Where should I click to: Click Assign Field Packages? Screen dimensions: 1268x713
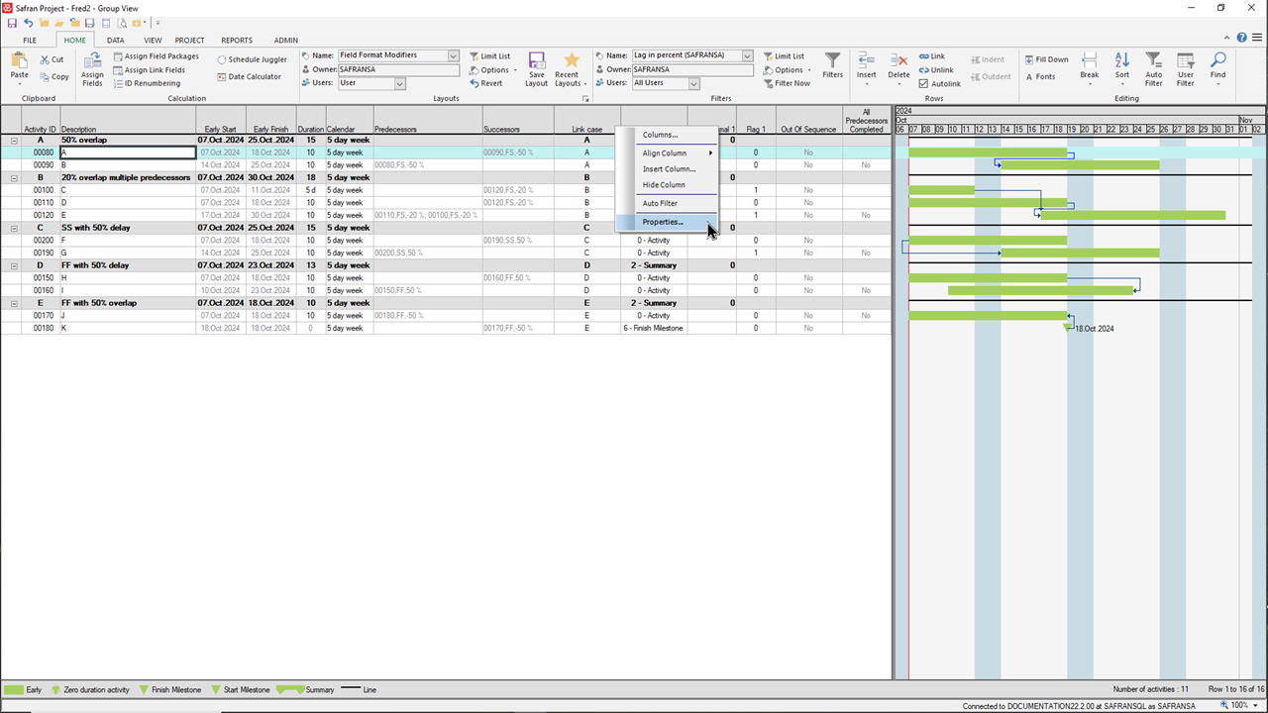tap(157, 56)
